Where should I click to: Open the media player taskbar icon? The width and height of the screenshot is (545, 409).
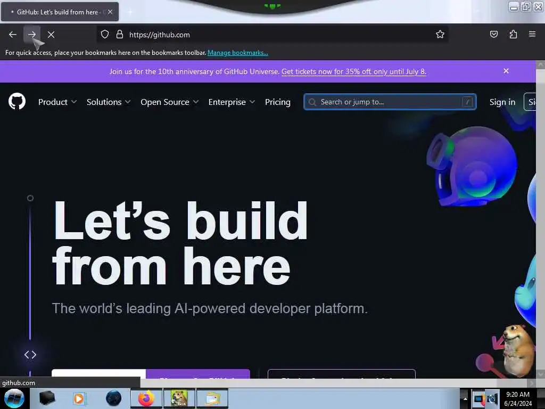tap(79, 398)
